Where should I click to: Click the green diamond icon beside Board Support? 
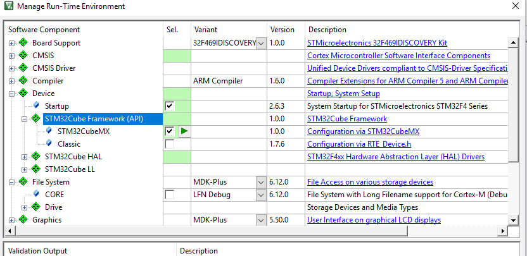pyautogui.click(x=23, y=42)
